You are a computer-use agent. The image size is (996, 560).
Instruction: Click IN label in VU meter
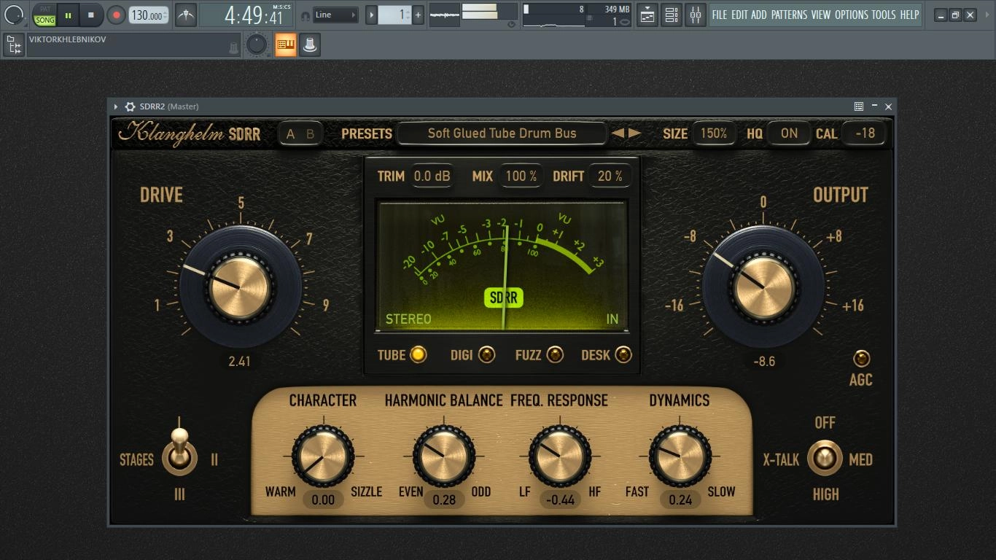pos(612,319)
